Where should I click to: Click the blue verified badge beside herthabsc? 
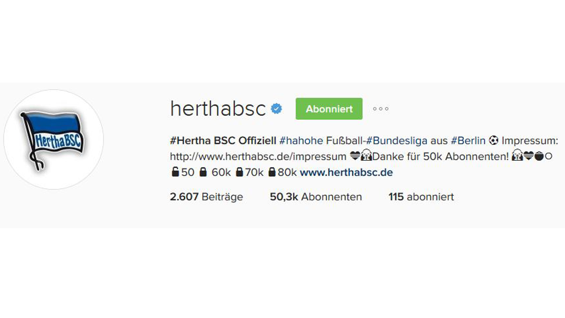[x=277, y=109]
